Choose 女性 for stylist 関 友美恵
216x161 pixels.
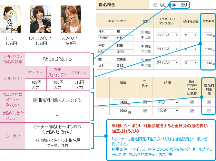[x=142, y=65]
